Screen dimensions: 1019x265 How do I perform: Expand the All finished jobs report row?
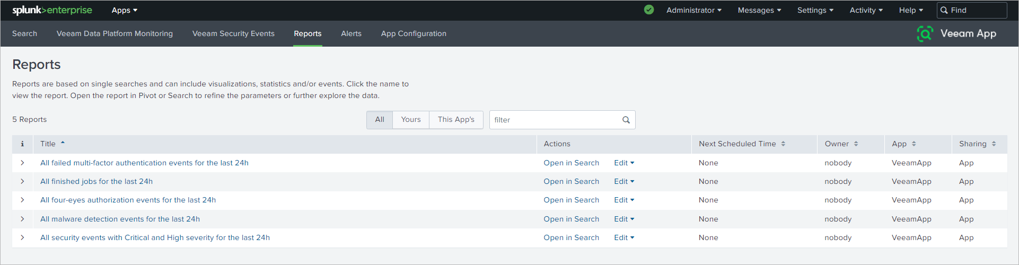coord(22,181)
